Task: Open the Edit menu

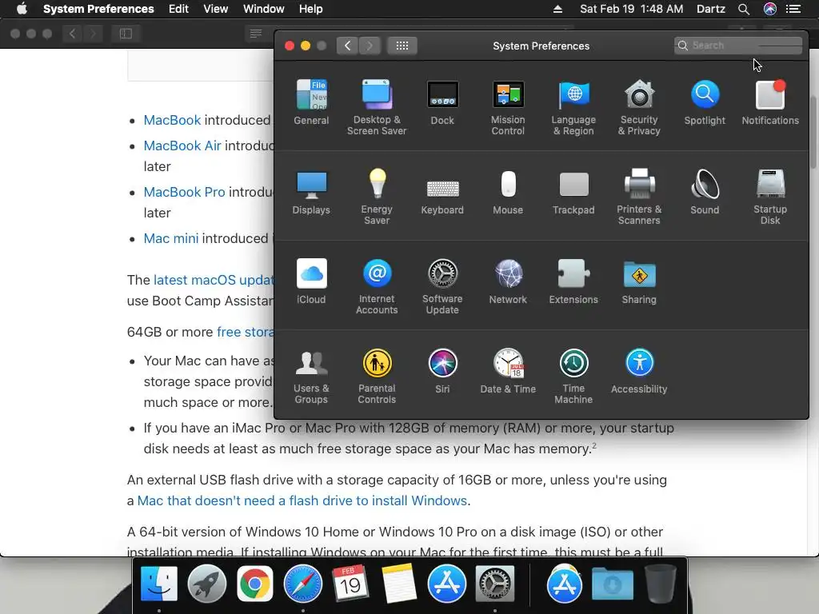Action: pos(178,9)
